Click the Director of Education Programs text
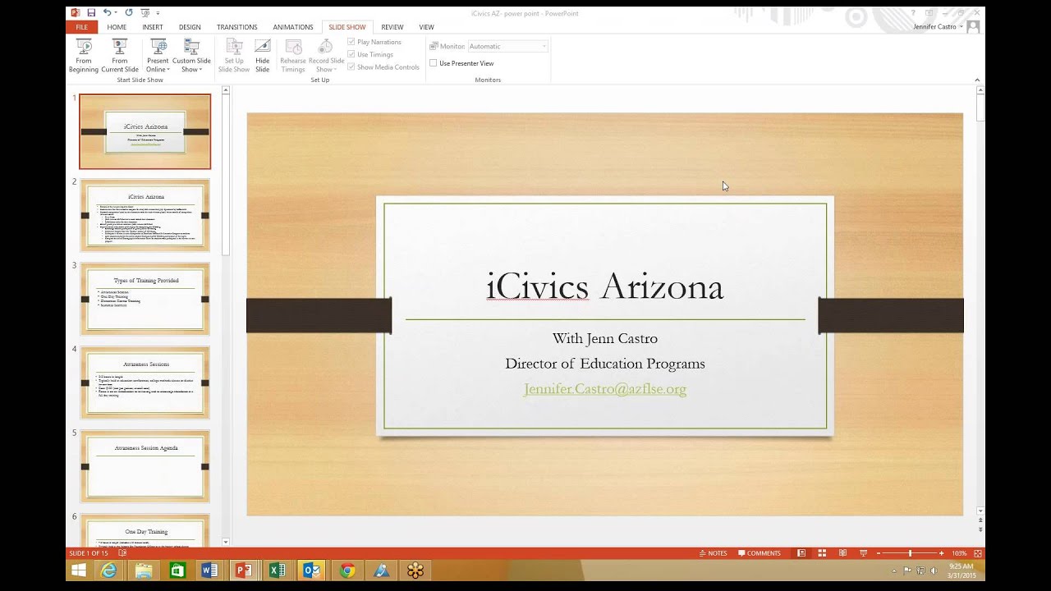This screenshot has height=591, width=1051. click(x=605, y=364)
